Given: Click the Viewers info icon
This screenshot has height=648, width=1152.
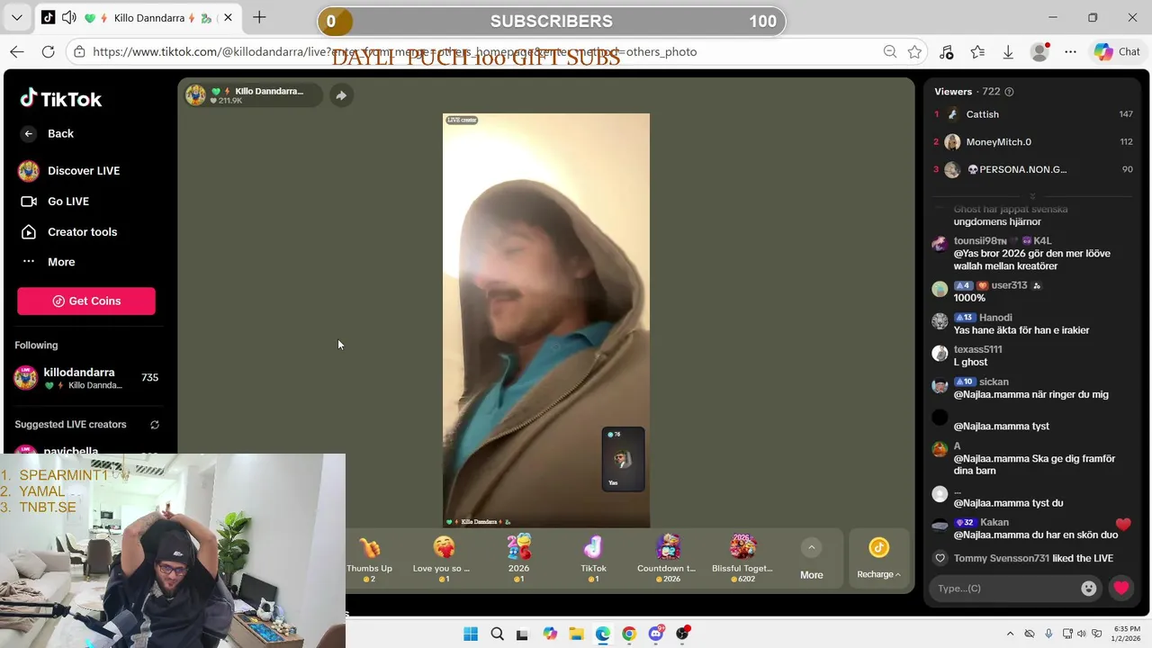Looking at the screenshot, I should (1009, 92).
